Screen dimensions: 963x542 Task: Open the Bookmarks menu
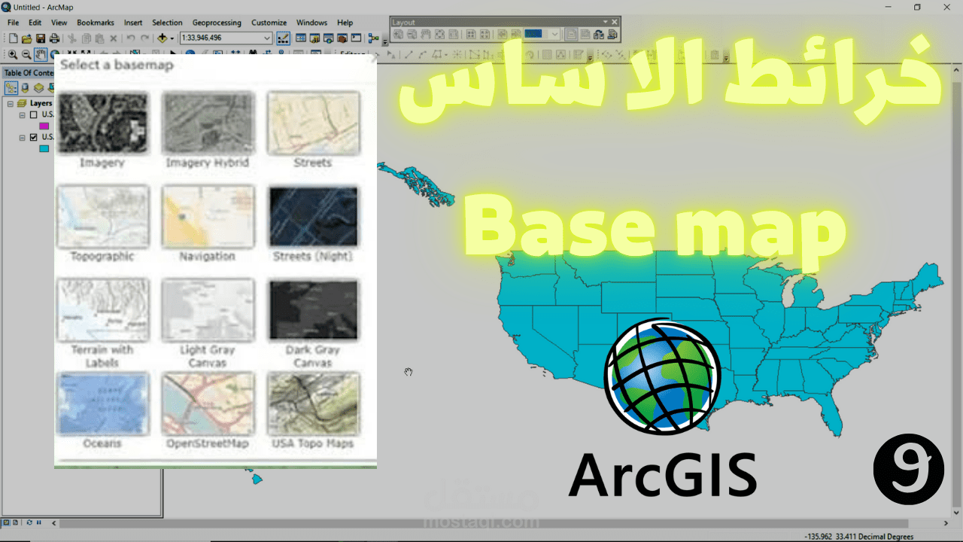pos(96,23)
